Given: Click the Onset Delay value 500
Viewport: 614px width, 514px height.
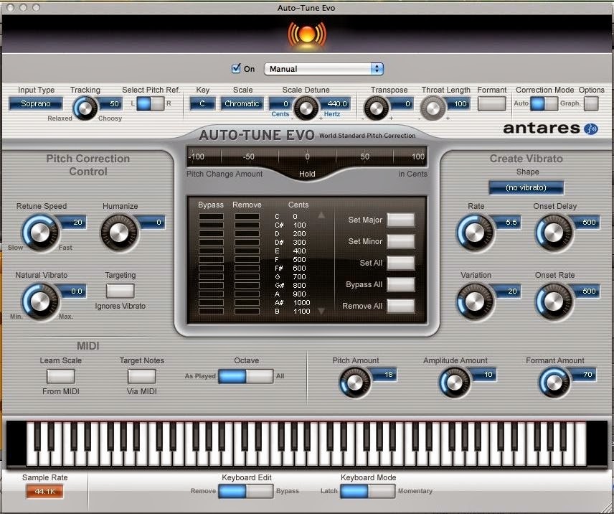Looking at the screenshot, I should tap(587, 222).
